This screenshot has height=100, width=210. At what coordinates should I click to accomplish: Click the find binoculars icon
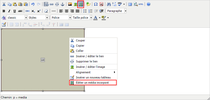109,4
